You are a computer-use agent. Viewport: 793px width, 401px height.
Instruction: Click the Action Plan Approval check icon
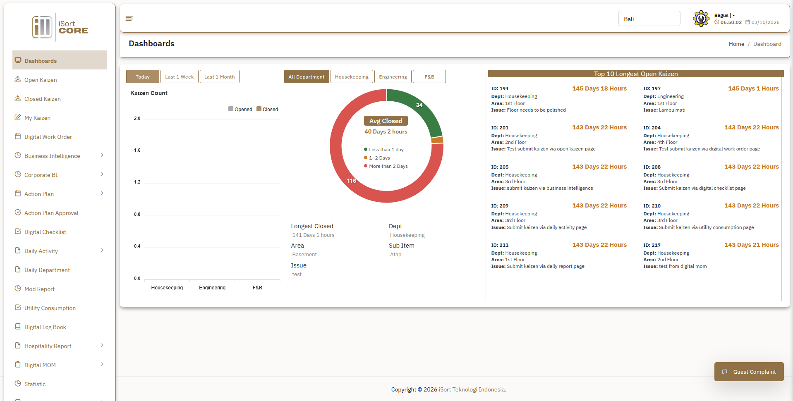(x=18, y=212)
